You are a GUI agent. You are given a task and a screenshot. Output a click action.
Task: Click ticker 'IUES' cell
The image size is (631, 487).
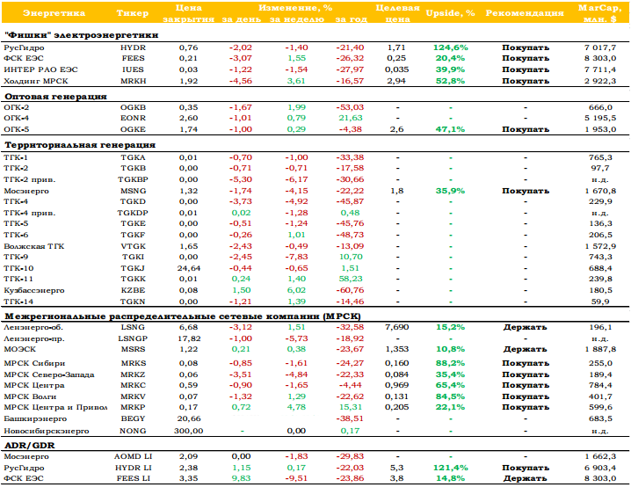134,69
